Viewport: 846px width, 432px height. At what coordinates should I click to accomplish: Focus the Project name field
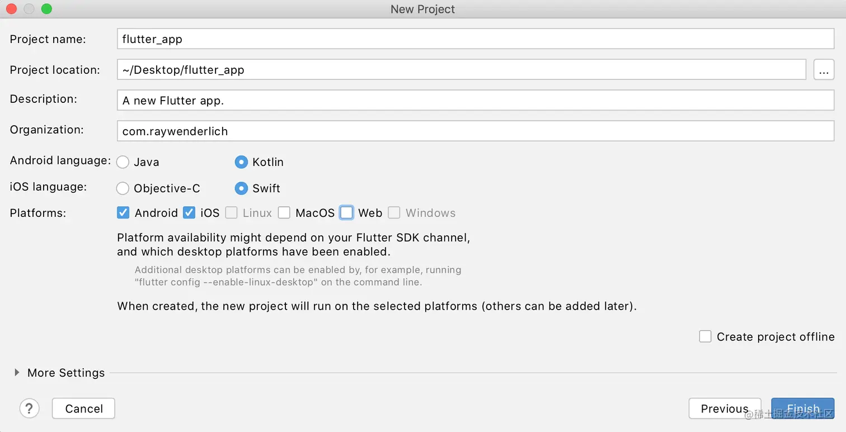click(476, 39)
